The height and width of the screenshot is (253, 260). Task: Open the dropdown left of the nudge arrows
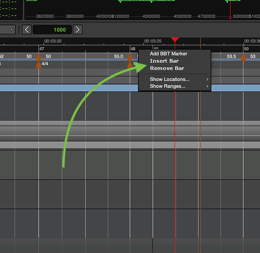pyautogui.click(x=11, y=30)
